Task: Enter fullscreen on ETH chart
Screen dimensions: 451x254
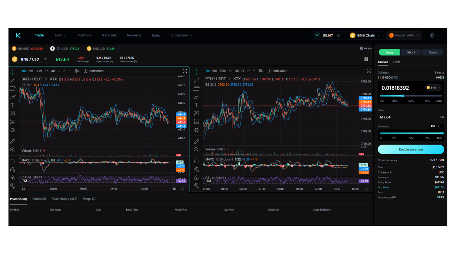Action: tap(369, 71)
